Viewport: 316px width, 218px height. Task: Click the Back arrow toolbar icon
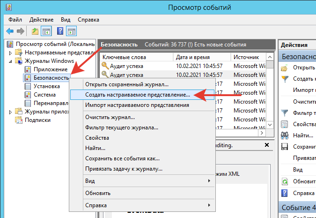pos(10,31)
